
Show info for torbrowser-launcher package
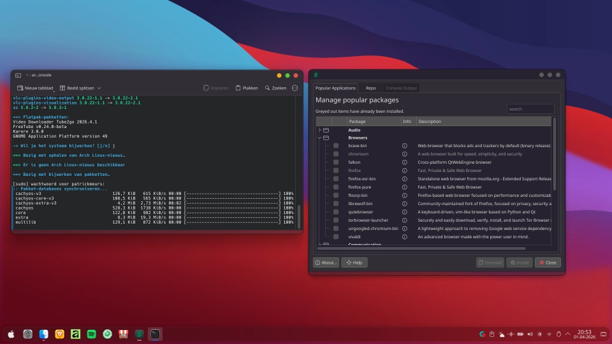click(x=405, y=220)
